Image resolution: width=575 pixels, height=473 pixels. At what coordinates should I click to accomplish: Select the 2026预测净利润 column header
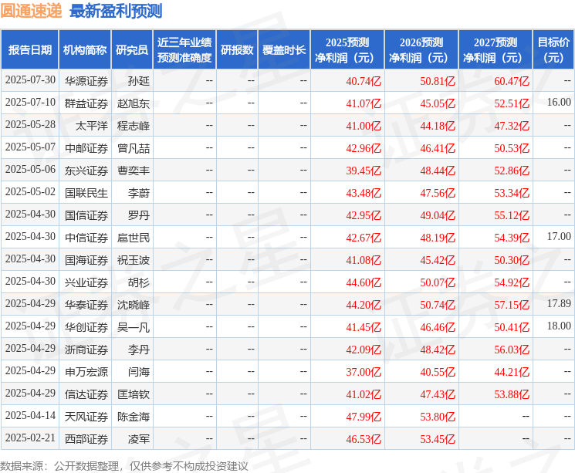coord(421,49)
